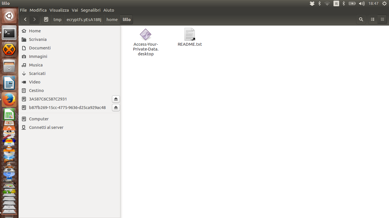The image size is (389, 218).
Task: Open the session power gear menu
Action: click(384, 3)
